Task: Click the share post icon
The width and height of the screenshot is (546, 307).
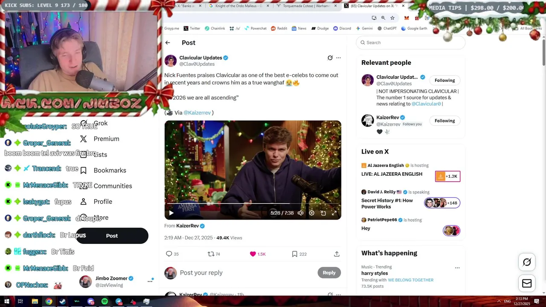Action: pos(337,254)
